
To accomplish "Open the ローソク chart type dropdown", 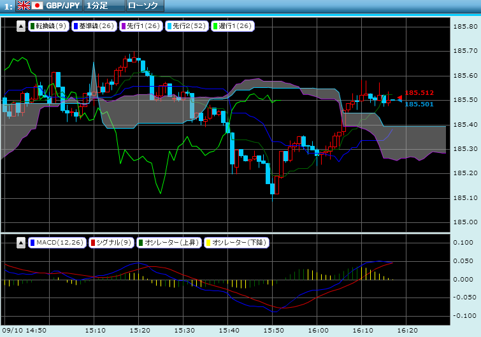I will tap(145, 6).
